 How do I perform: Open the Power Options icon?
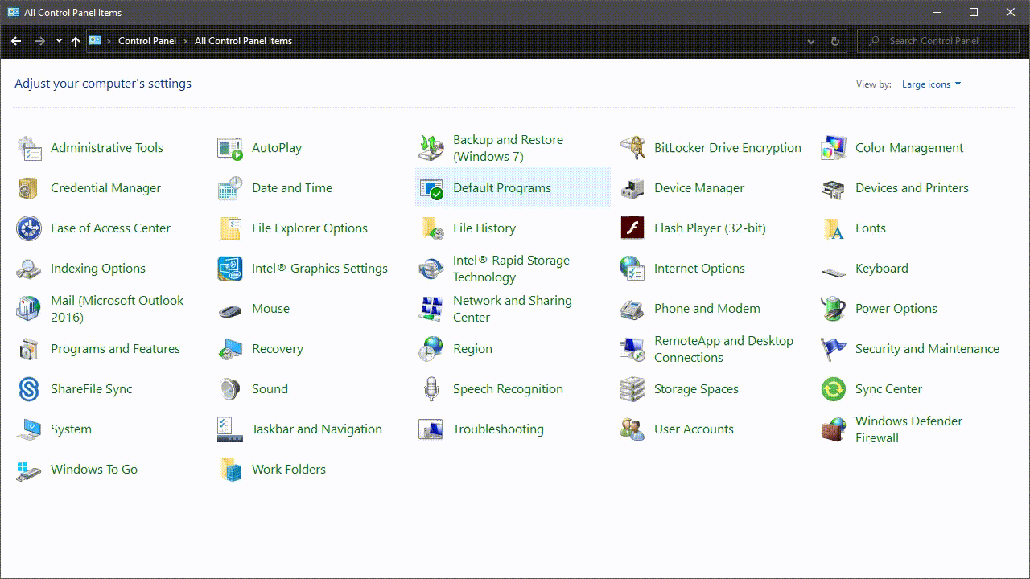click(834, 309)
